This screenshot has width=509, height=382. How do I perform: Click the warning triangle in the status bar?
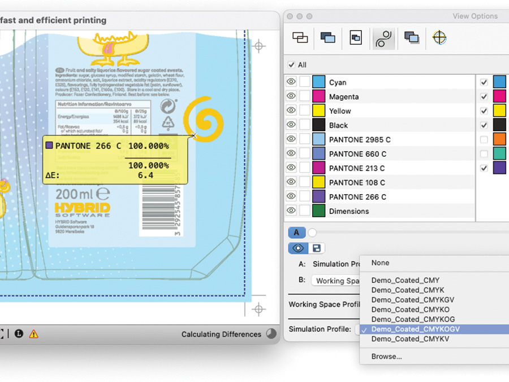coord(35,334)
